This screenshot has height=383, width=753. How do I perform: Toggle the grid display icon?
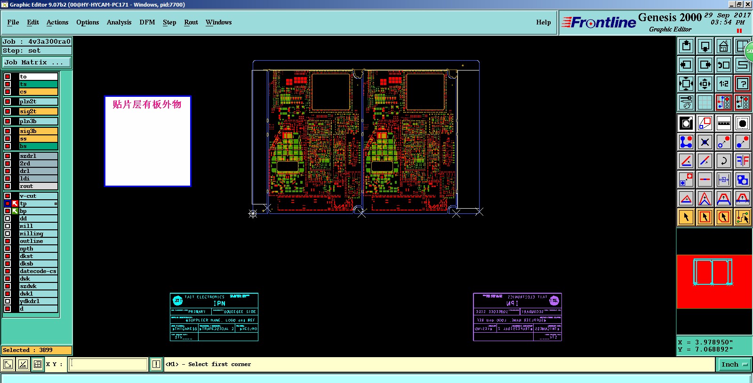coord(705,102)
